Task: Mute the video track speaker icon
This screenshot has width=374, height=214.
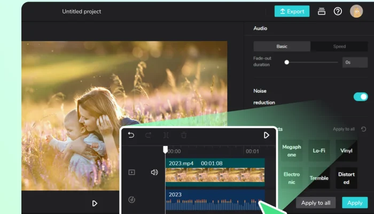Action: pos(154,172)
